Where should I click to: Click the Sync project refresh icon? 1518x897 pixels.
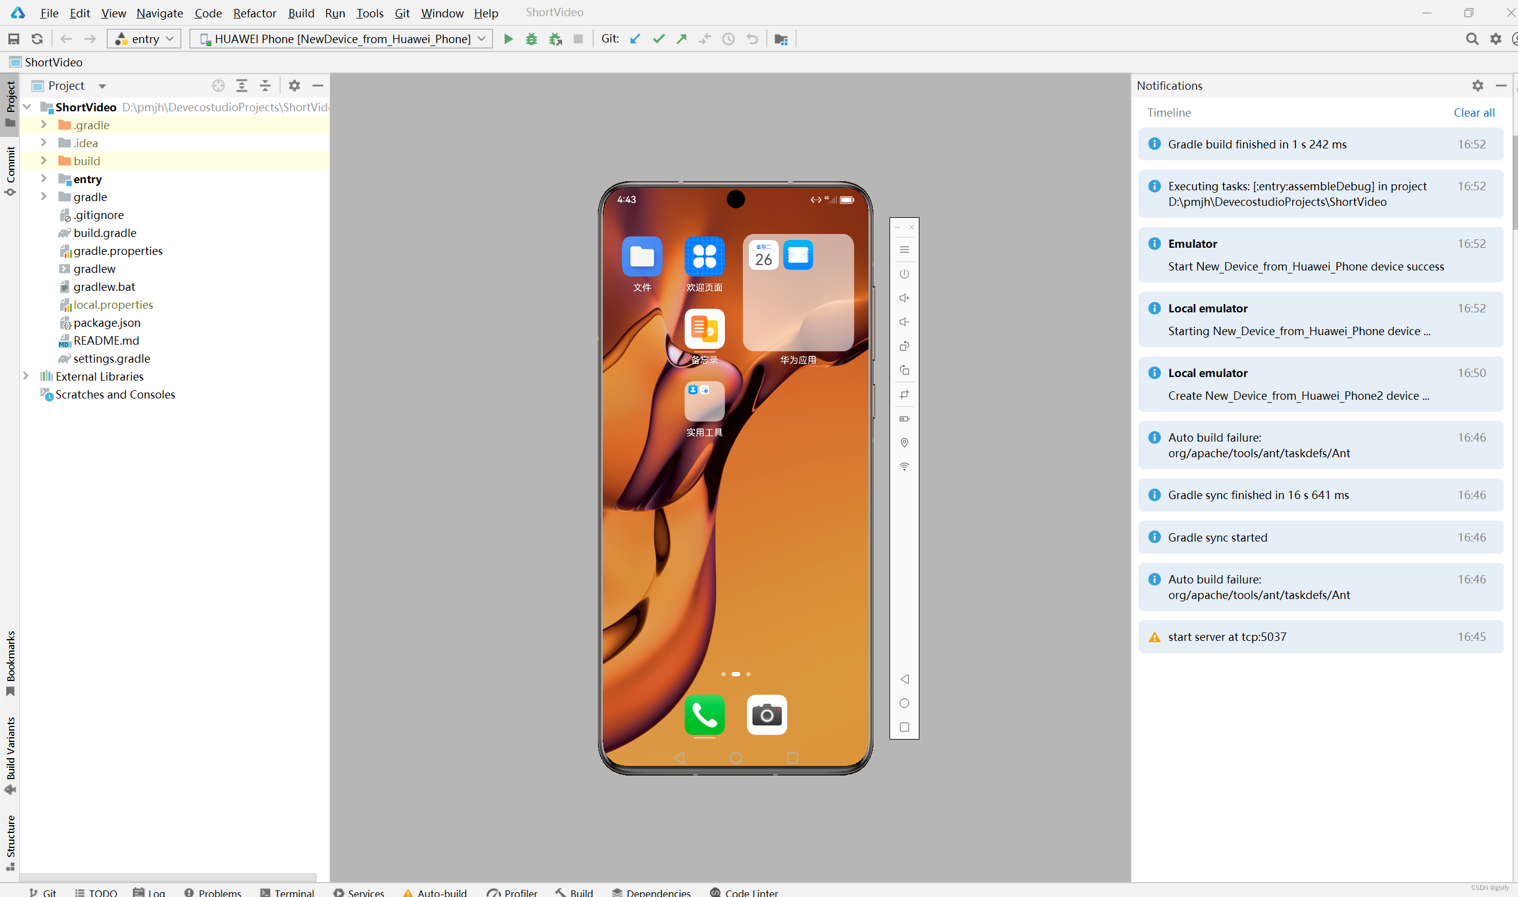click(37, 39)
